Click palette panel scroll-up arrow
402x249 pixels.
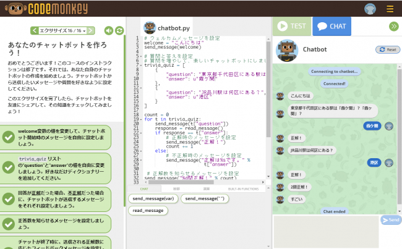(268, 188)
